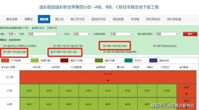Click the ▲直管房 legend entry

101,67
